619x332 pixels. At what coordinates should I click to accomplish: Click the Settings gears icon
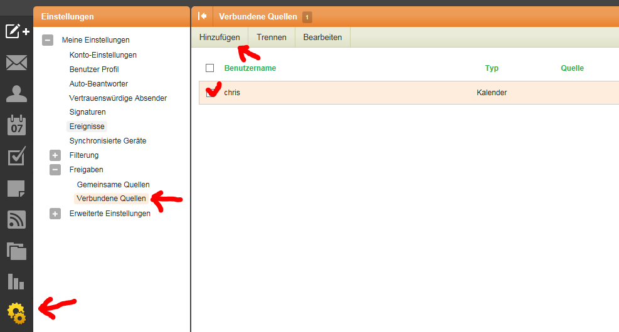(x=16, y=313)
